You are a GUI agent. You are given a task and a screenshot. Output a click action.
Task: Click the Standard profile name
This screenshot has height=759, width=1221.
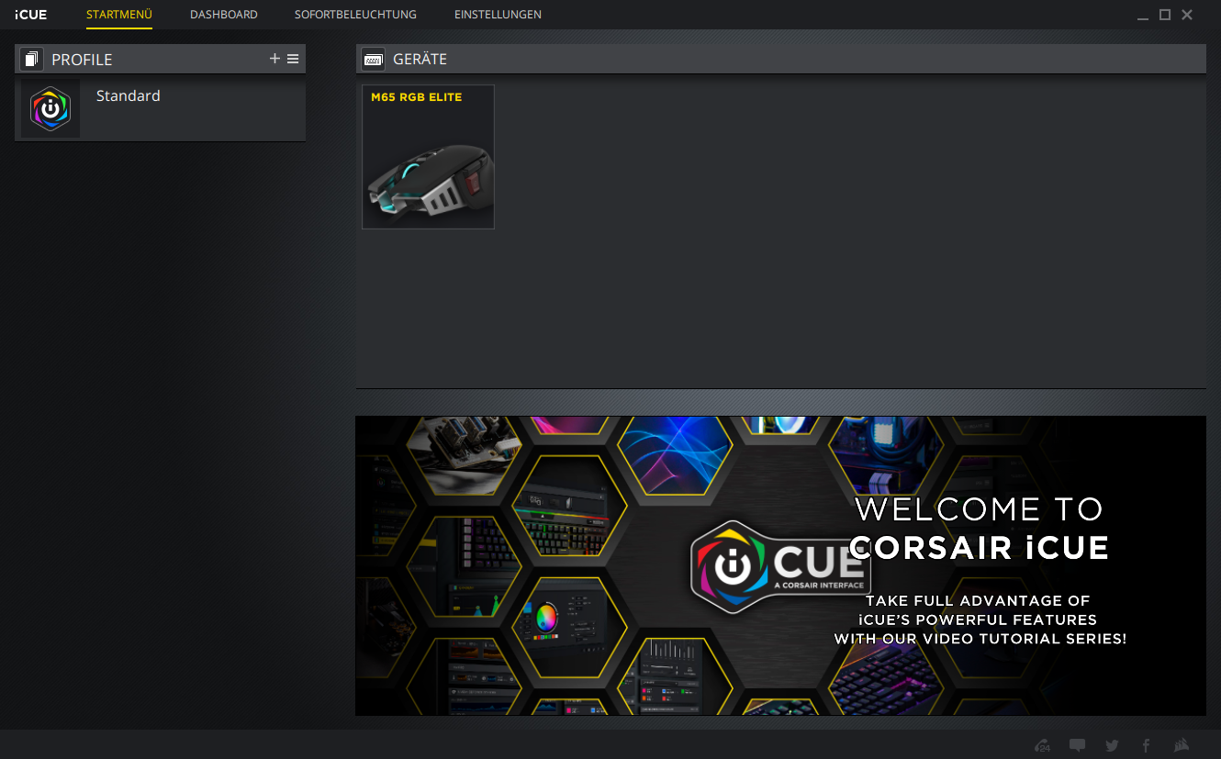click(128, 96)
